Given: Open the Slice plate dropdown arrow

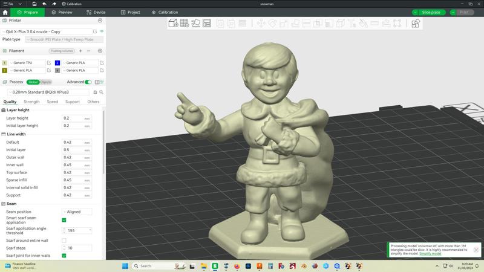Looking at the screenshot, I should (415, 12).
